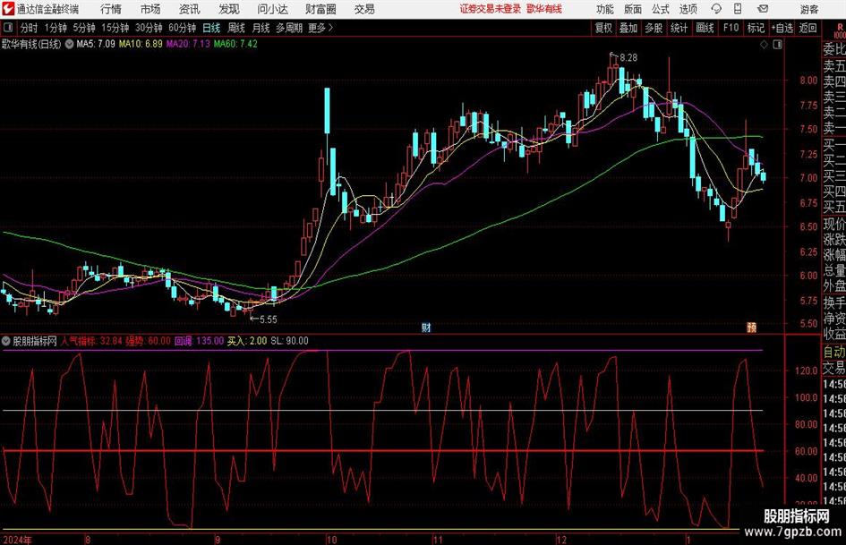This screenshot has height=545, width=846.
Task: Expand the 股朋指标网 sub-indicator dropdown arrow
Action: click(6, 341)
